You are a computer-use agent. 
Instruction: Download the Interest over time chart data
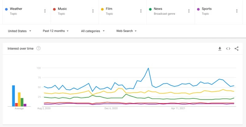pos(220,48)
